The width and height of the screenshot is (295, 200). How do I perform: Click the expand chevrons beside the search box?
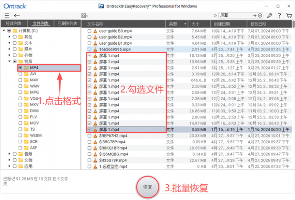pos(215,16)
